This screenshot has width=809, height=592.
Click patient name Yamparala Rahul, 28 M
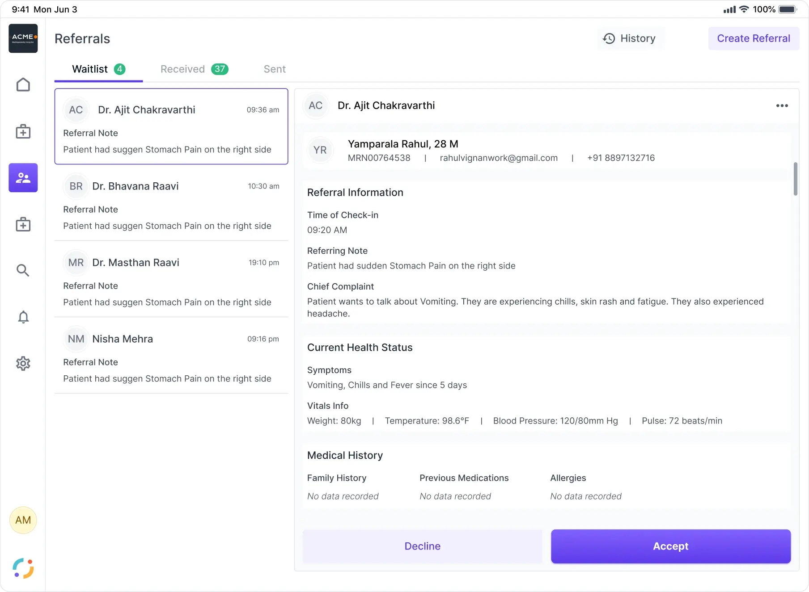click(403, 144)
